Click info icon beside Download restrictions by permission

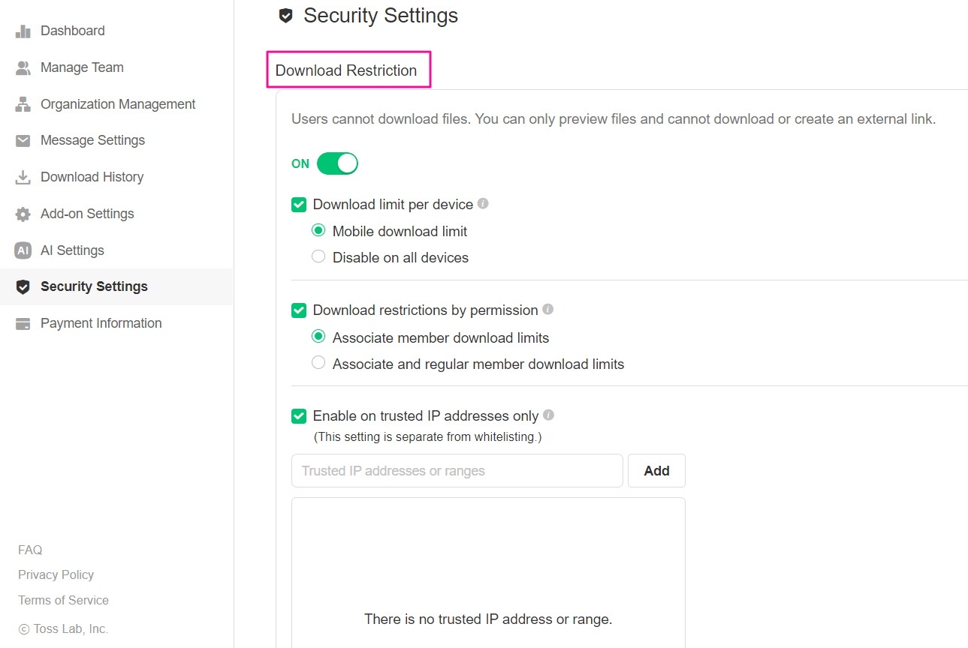click(547, 309)
